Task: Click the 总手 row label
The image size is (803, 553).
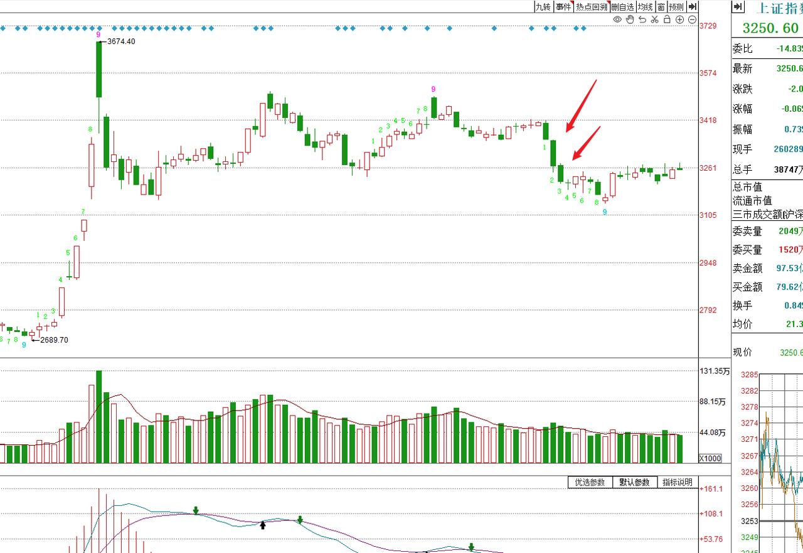Action: coord(743,169)
